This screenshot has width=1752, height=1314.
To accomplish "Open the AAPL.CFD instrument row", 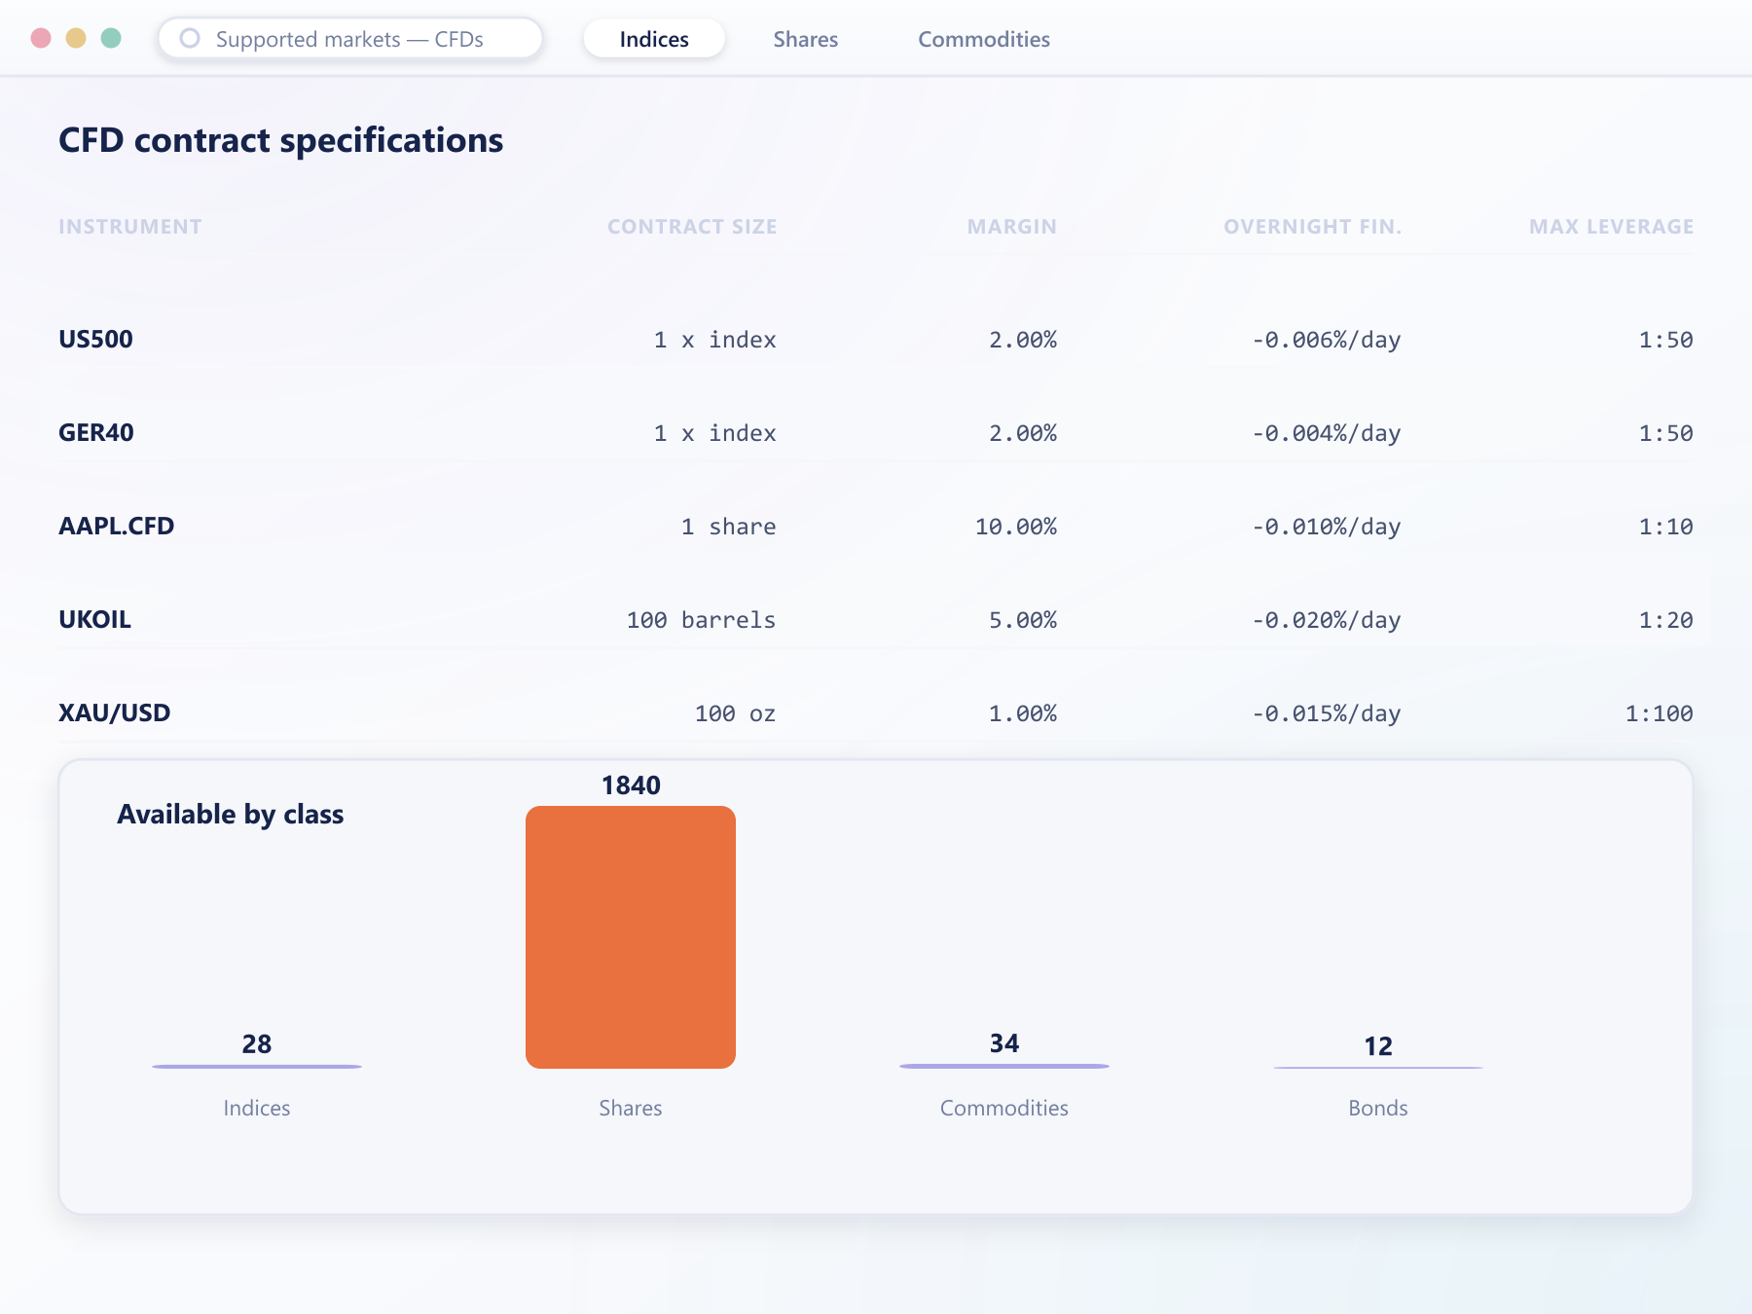I will (876, 527).
